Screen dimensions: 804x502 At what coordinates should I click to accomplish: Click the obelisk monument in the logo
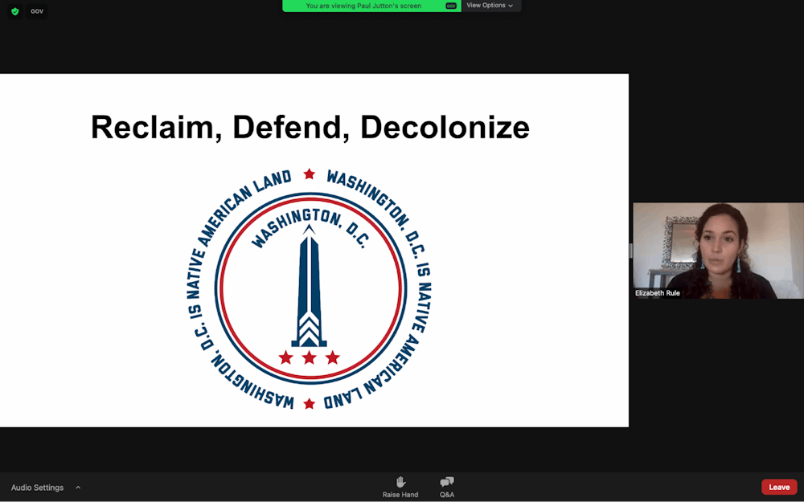click(309, 288)
